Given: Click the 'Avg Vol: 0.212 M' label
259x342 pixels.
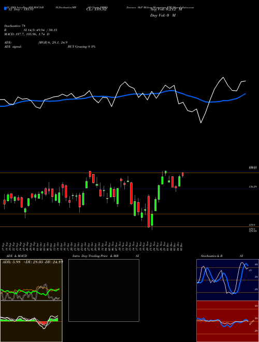Looking at the screenshot, I should [166, 9].
